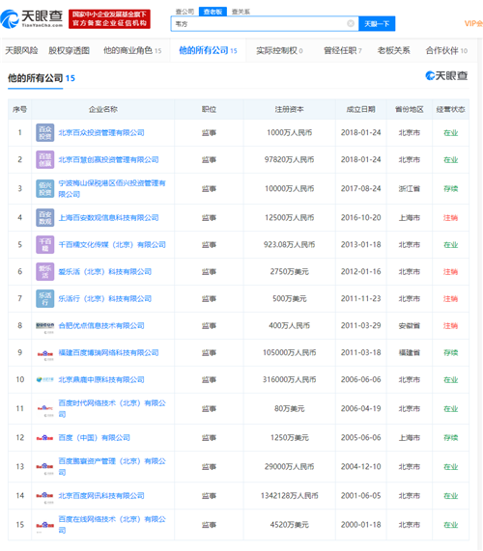This screenshot has width=483, height=551.
Task: Switch to the 查公司 search tab
Action: pos(185,12)
